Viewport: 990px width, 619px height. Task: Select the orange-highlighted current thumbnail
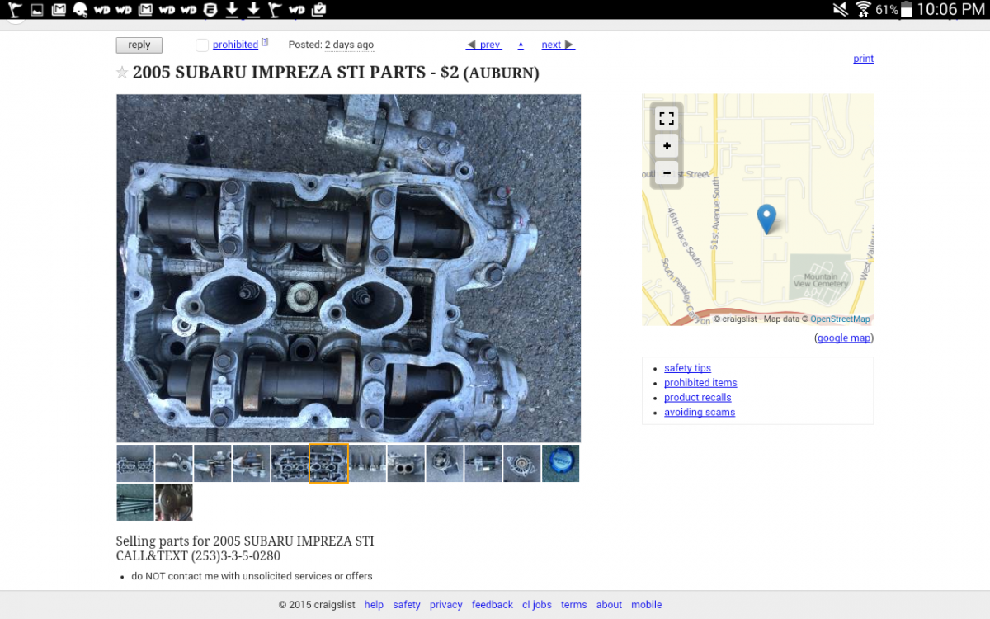(328, 463)
